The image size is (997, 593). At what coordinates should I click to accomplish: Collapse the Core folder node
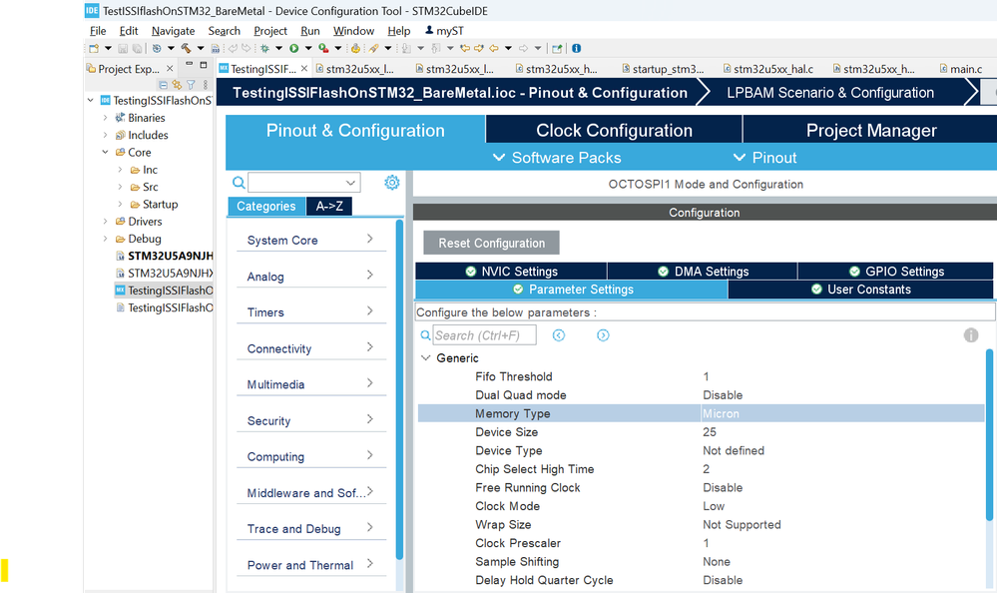(105, 152)
